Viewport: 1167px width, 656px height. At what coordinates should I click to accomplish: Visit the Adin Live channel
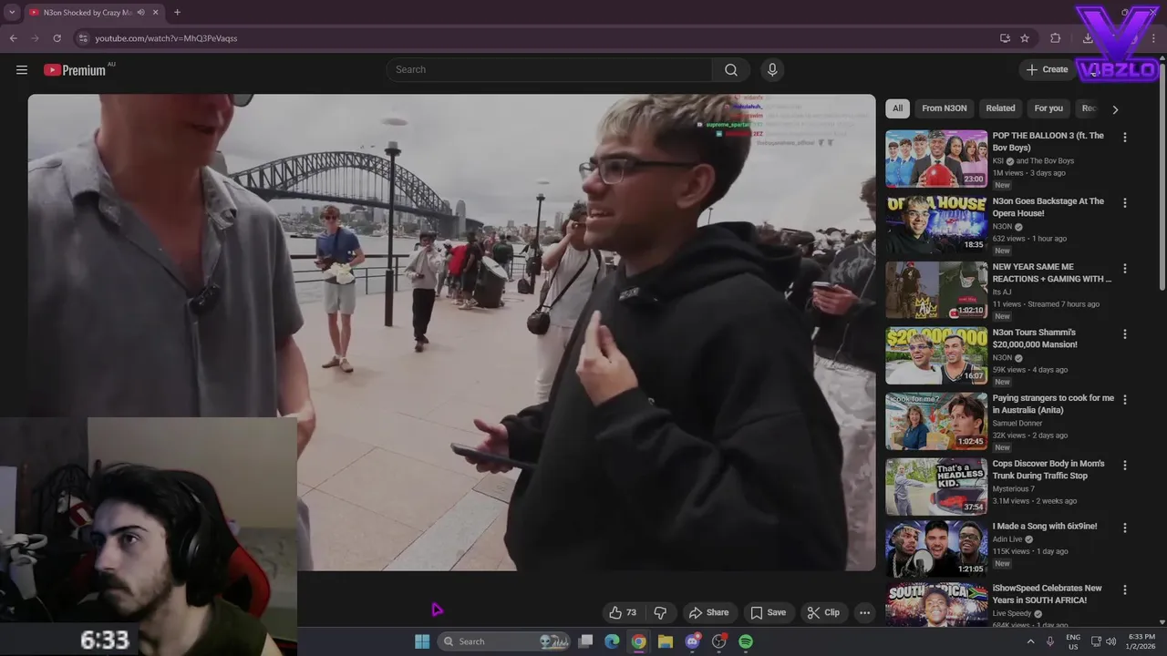click(1007, 539)
